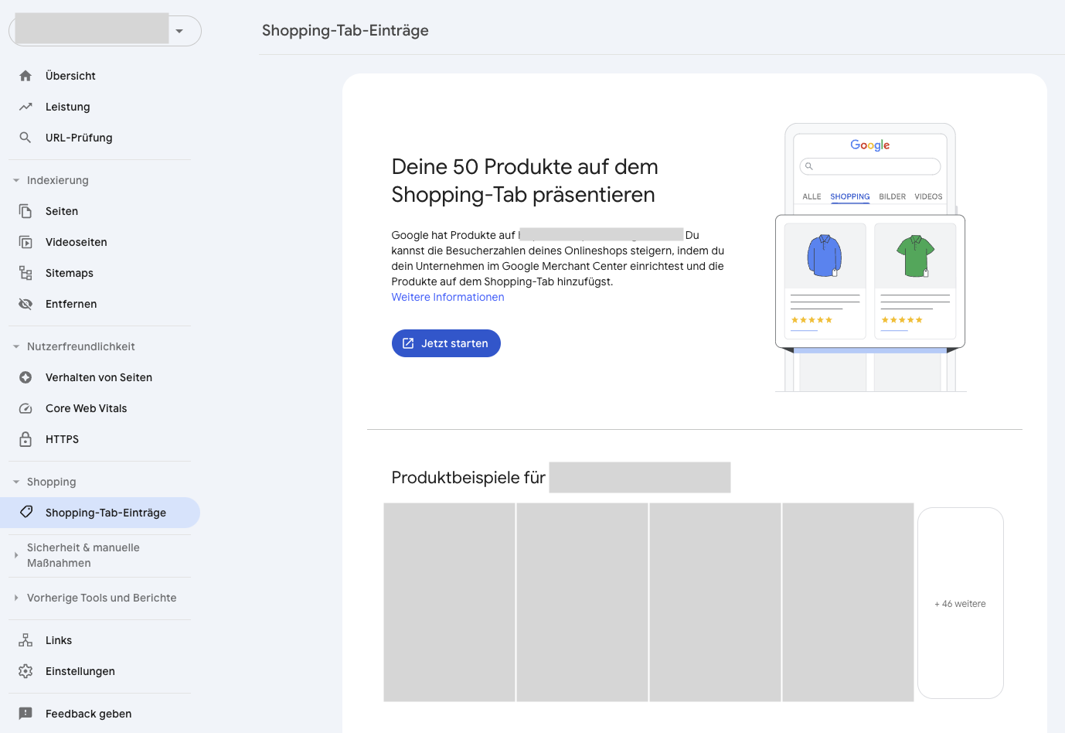Click the Sitemaps icon
This screenshot has width=1065, height=733.
click(26, 273)
